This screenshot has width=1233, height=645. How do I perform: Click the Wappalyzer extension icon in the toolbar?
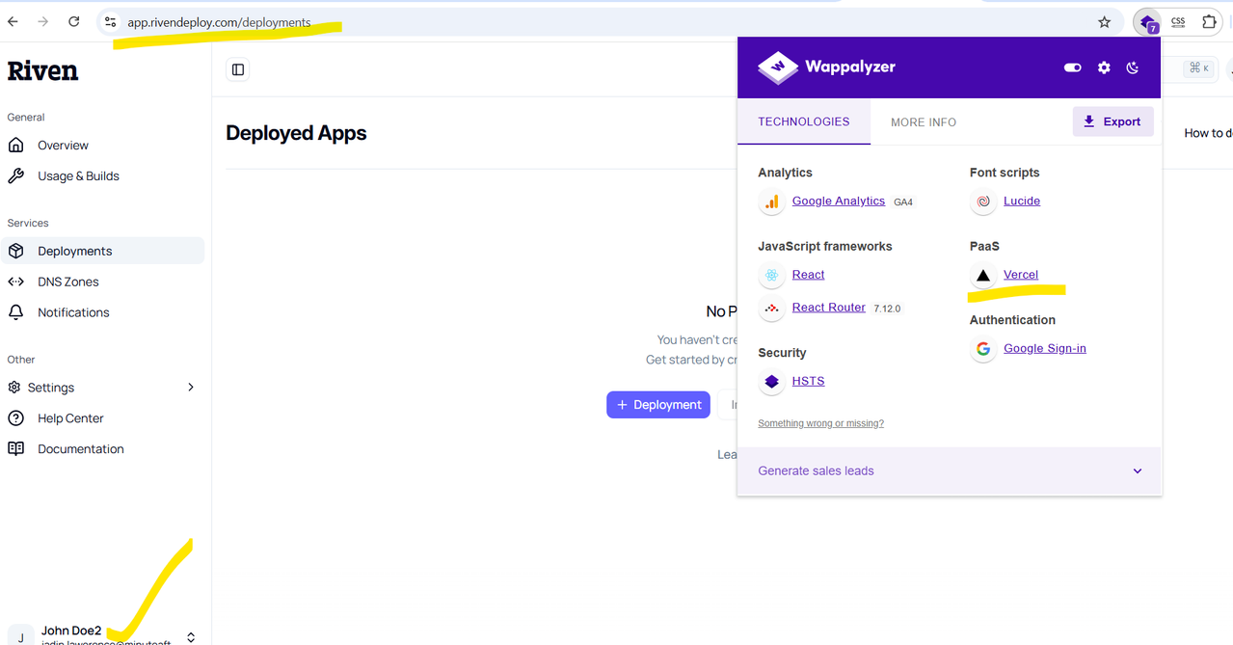pyautogui.click(x=1147, y=22)
